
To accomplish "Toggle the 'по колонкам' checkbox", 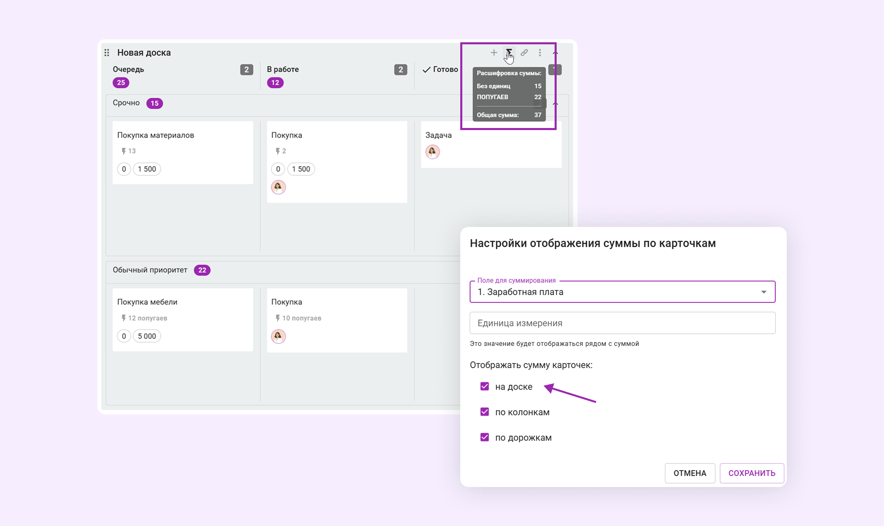I will (x=484, y=412).
